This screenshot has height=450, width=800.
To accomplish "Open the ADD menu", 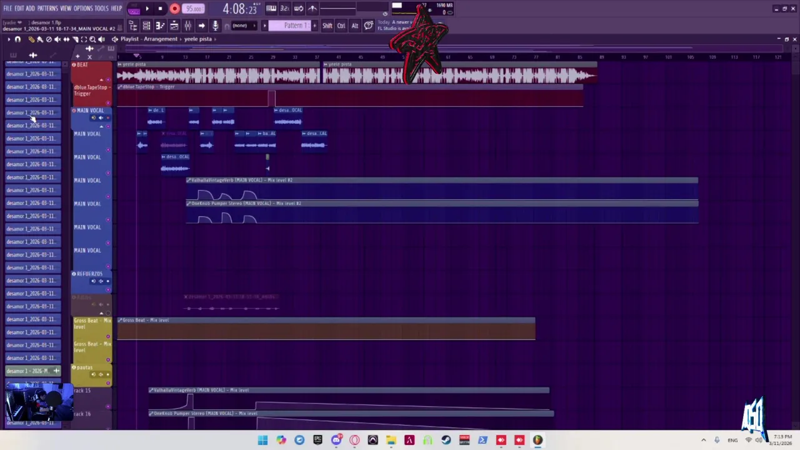I will pos(30,8).
